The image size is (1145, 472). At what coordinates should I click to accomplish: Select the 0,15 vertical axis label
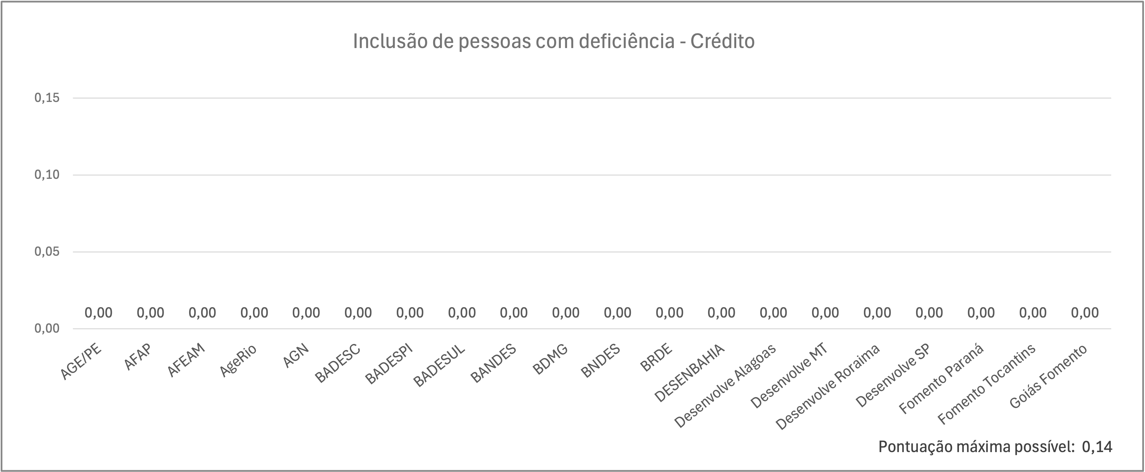(x=47, y=98)
